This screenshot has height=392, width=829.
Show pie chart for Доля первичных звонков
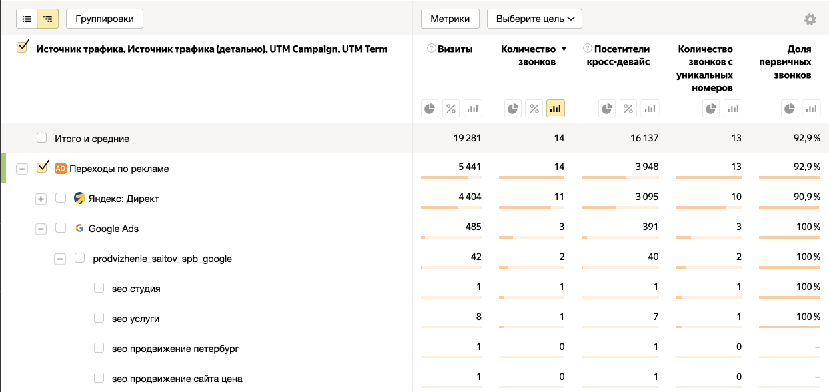[x=790, y=108]
